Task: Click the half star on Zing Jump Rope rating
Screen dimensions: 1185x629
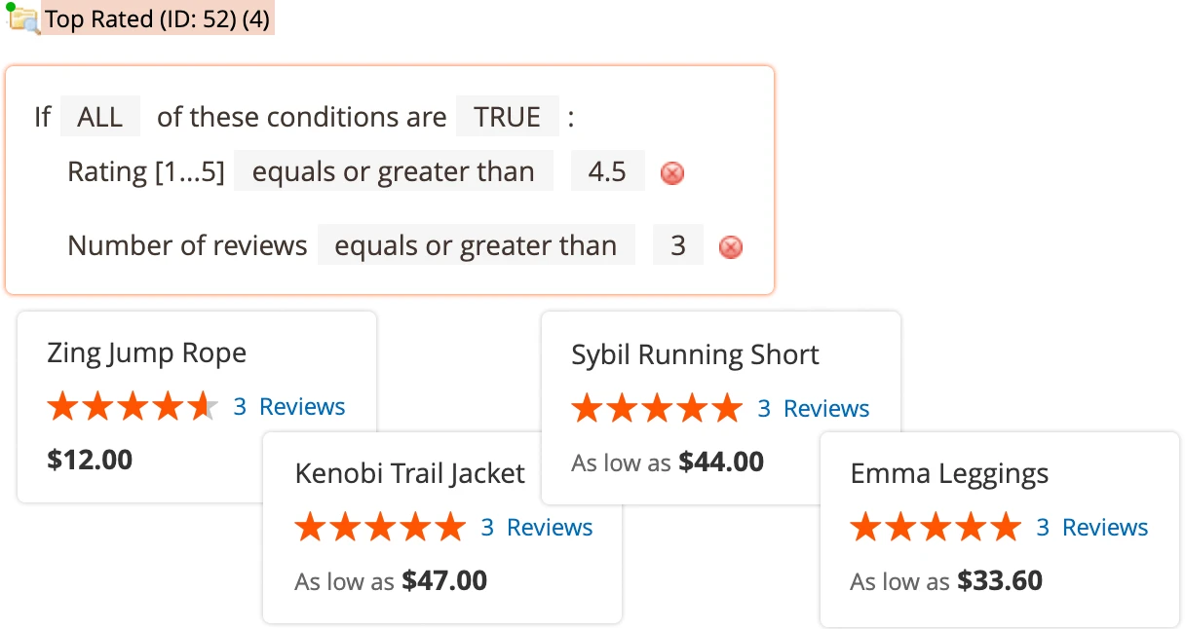Action: [202, 406]
